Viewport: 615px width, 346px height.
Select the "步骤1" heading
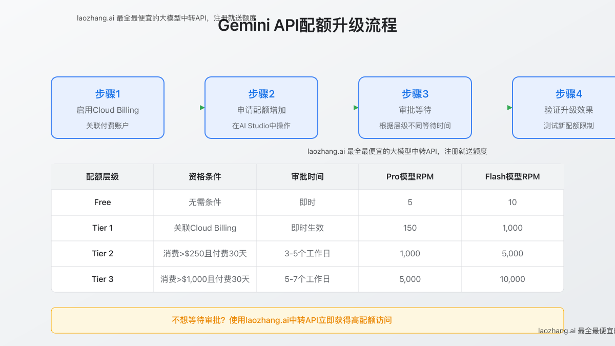click(108, 94)
